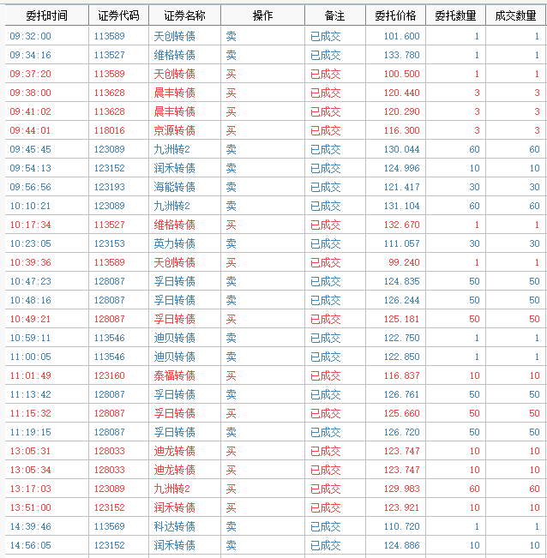547x558 pixels.
Task: Select 科达转债 name cell
Action: tap(174, 526)
